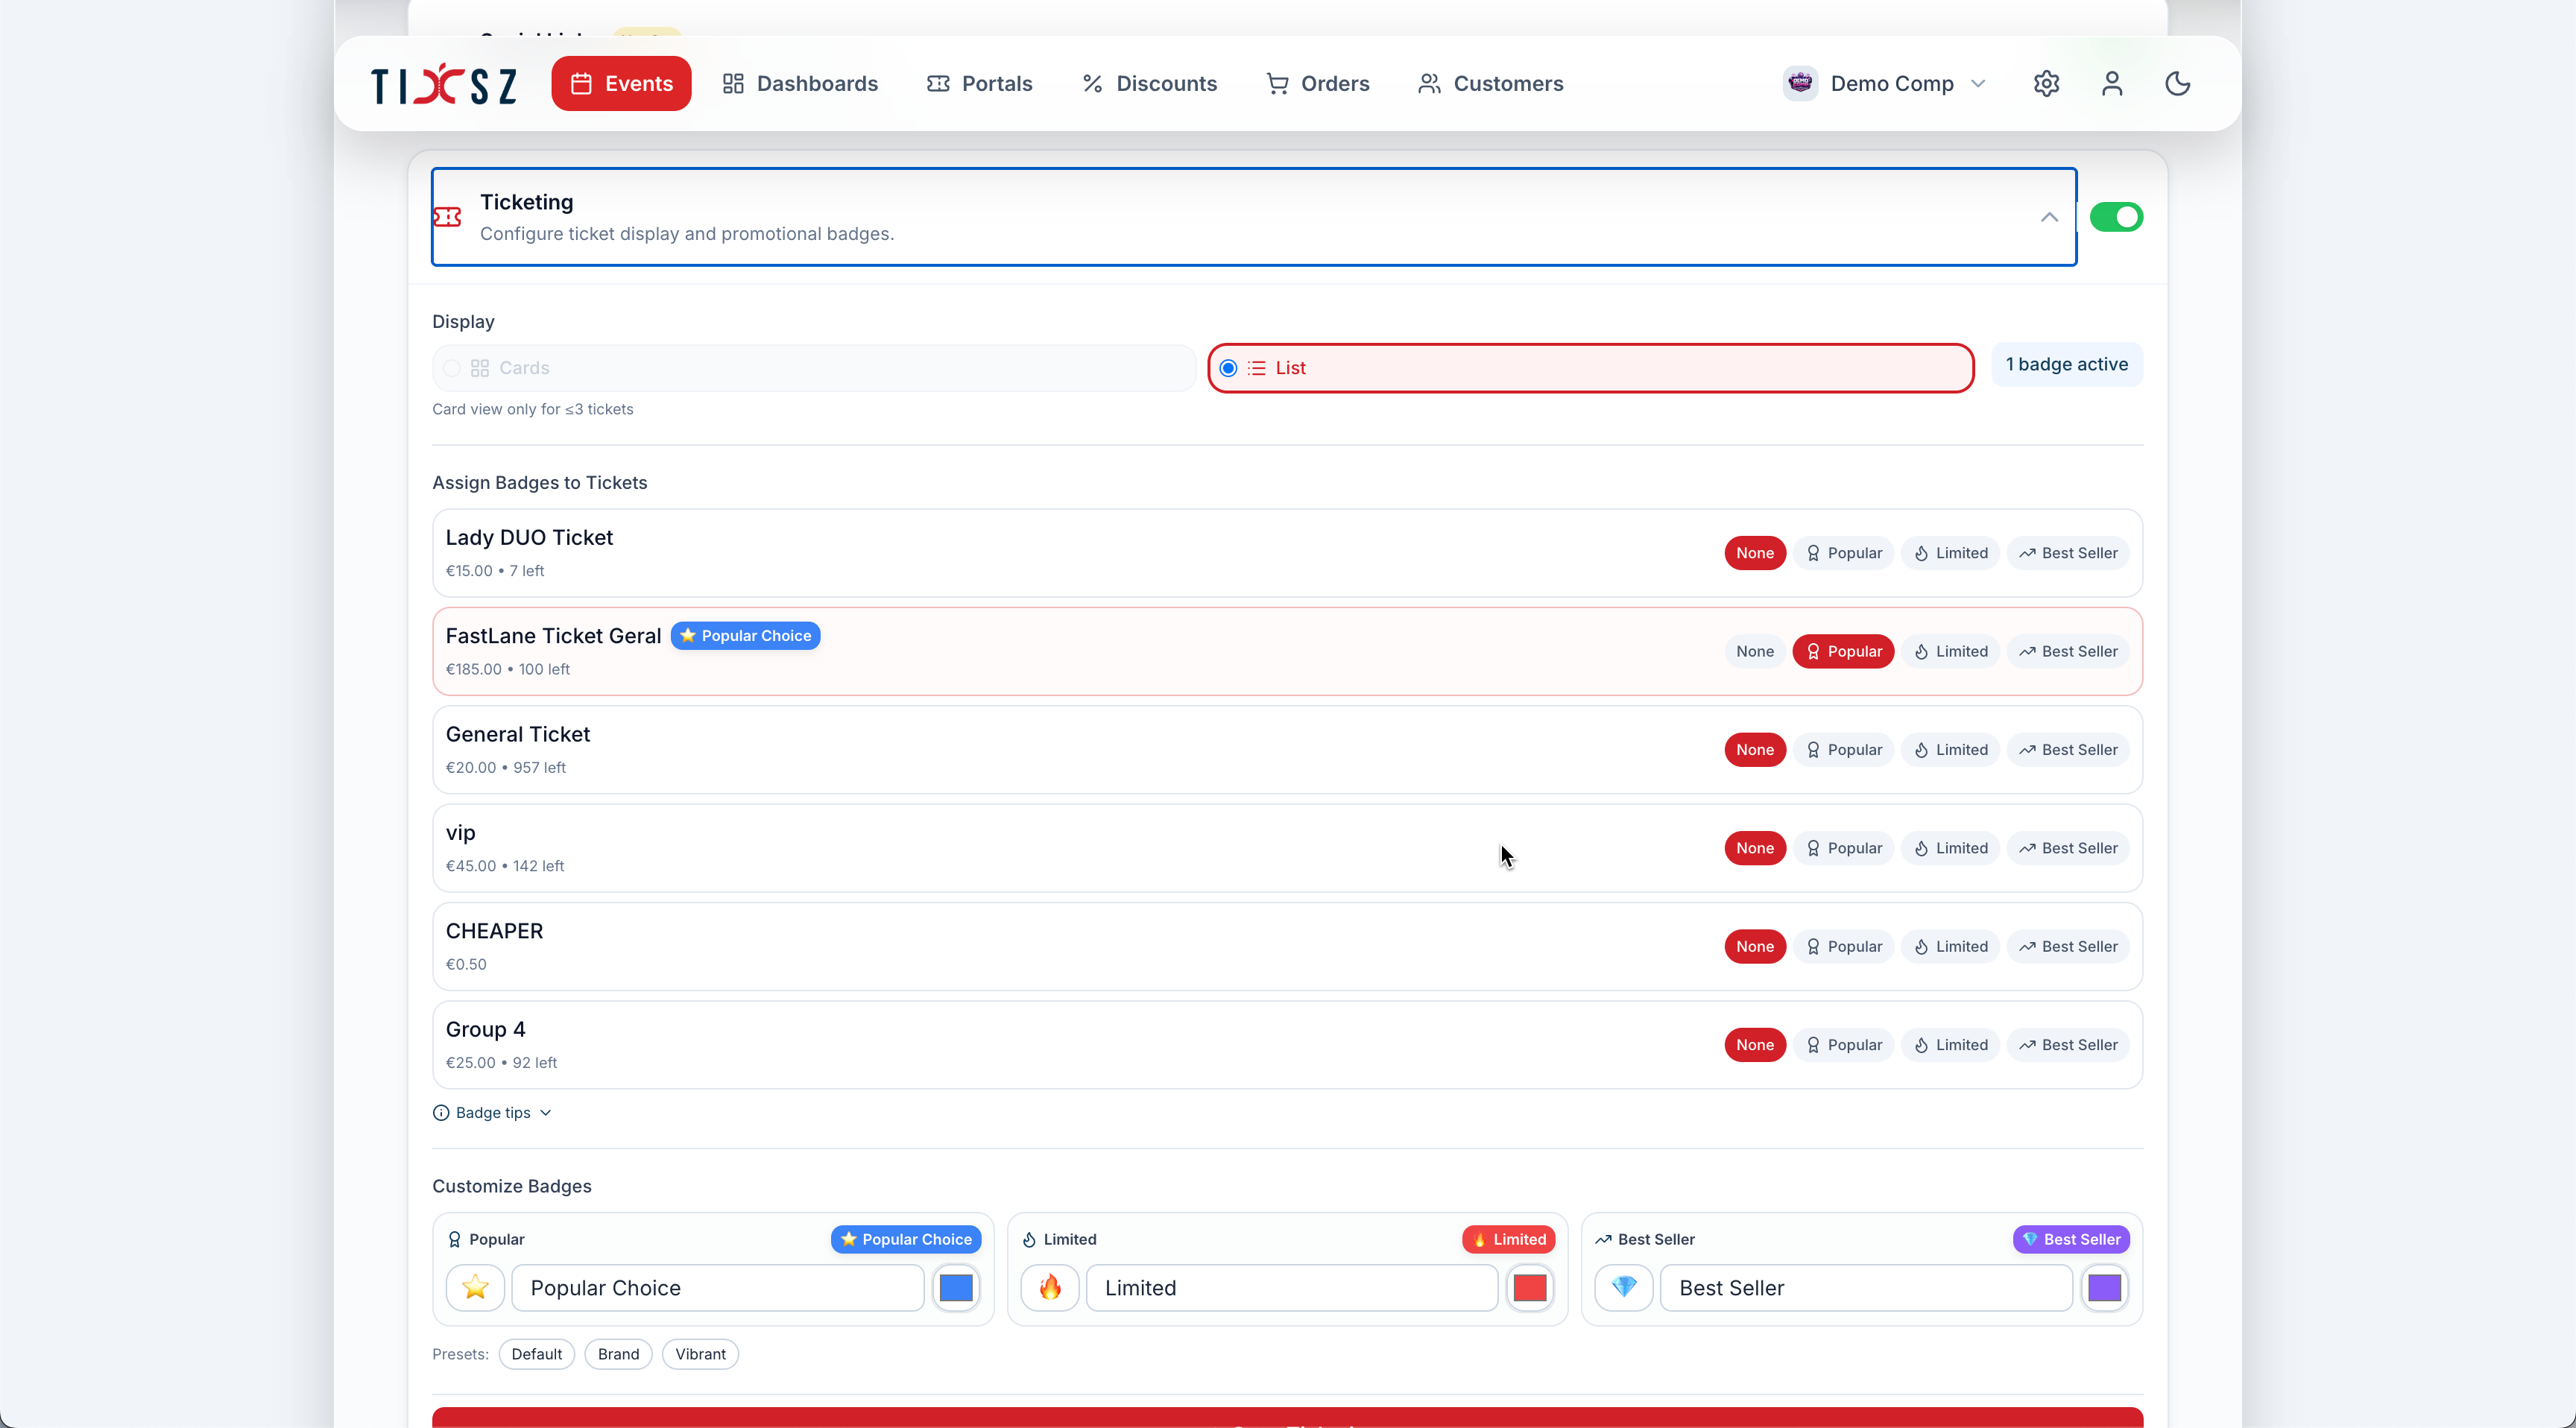Open the color swatch for the Limited badge
This screenshot has width=2576, height=1428.
tap(1530, 1288)
